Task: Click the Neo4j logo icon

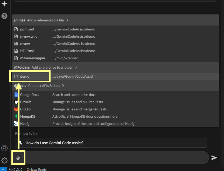Action: click(16, 124)
